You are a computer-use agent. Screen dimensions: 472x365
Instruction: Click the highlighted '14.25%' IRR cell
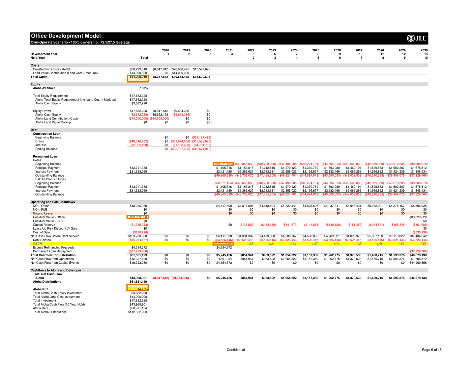tap(138, 288)
